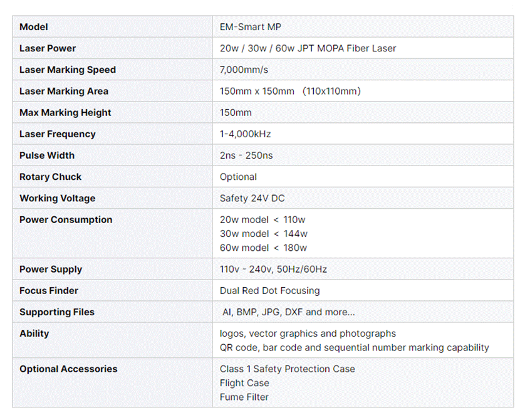The width and height of the screenshot is (520, 415).
Task: Click the Ability label
Action: [34, 334]
